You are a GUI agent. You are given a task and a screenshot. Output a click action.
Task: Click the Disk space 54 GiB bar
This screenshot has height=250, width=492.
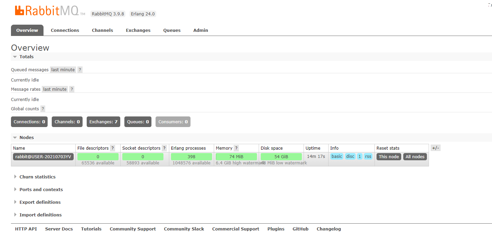click(281, 157)
